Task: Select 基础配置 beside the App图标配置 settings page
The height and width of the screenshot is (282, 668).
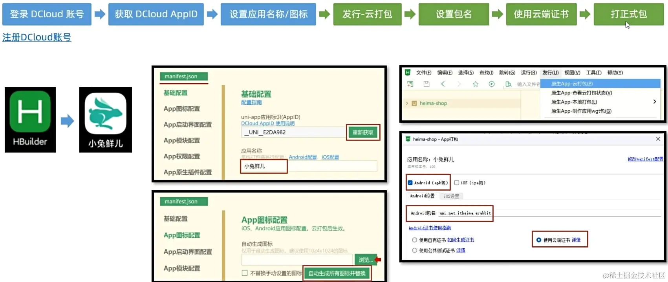Action: 176,219
